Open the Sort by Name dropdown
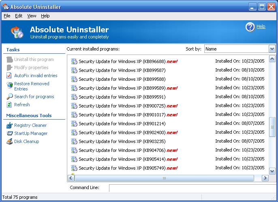The image size is (278, 202). click(272, 49)
